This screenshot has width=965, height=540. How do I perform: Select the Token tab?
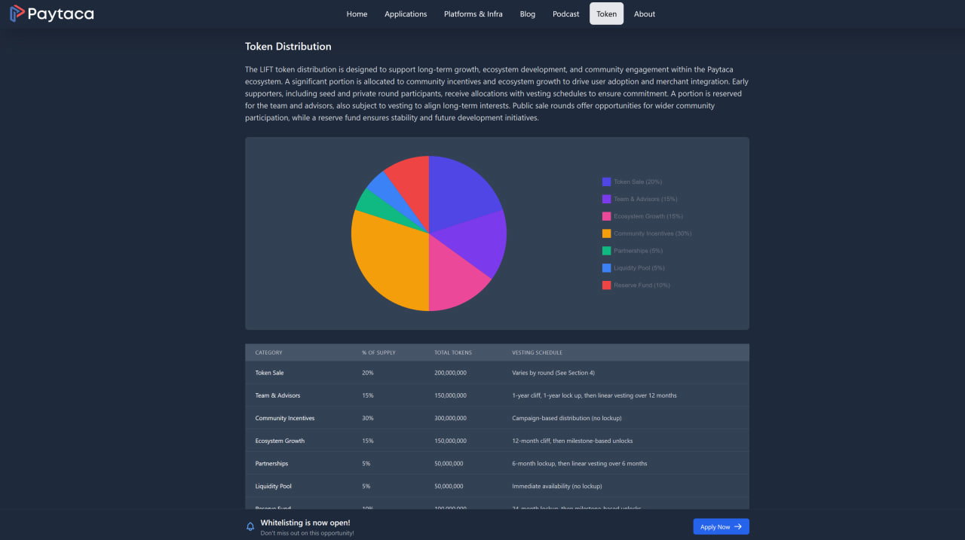(x=606, y=14)
